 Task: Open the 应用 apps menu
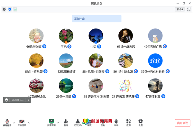128,123
